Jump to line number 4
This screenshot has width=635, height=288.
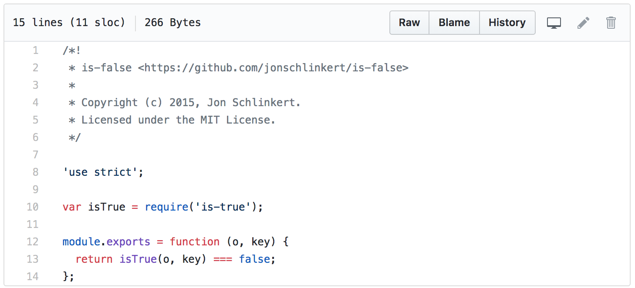point(35,103)
